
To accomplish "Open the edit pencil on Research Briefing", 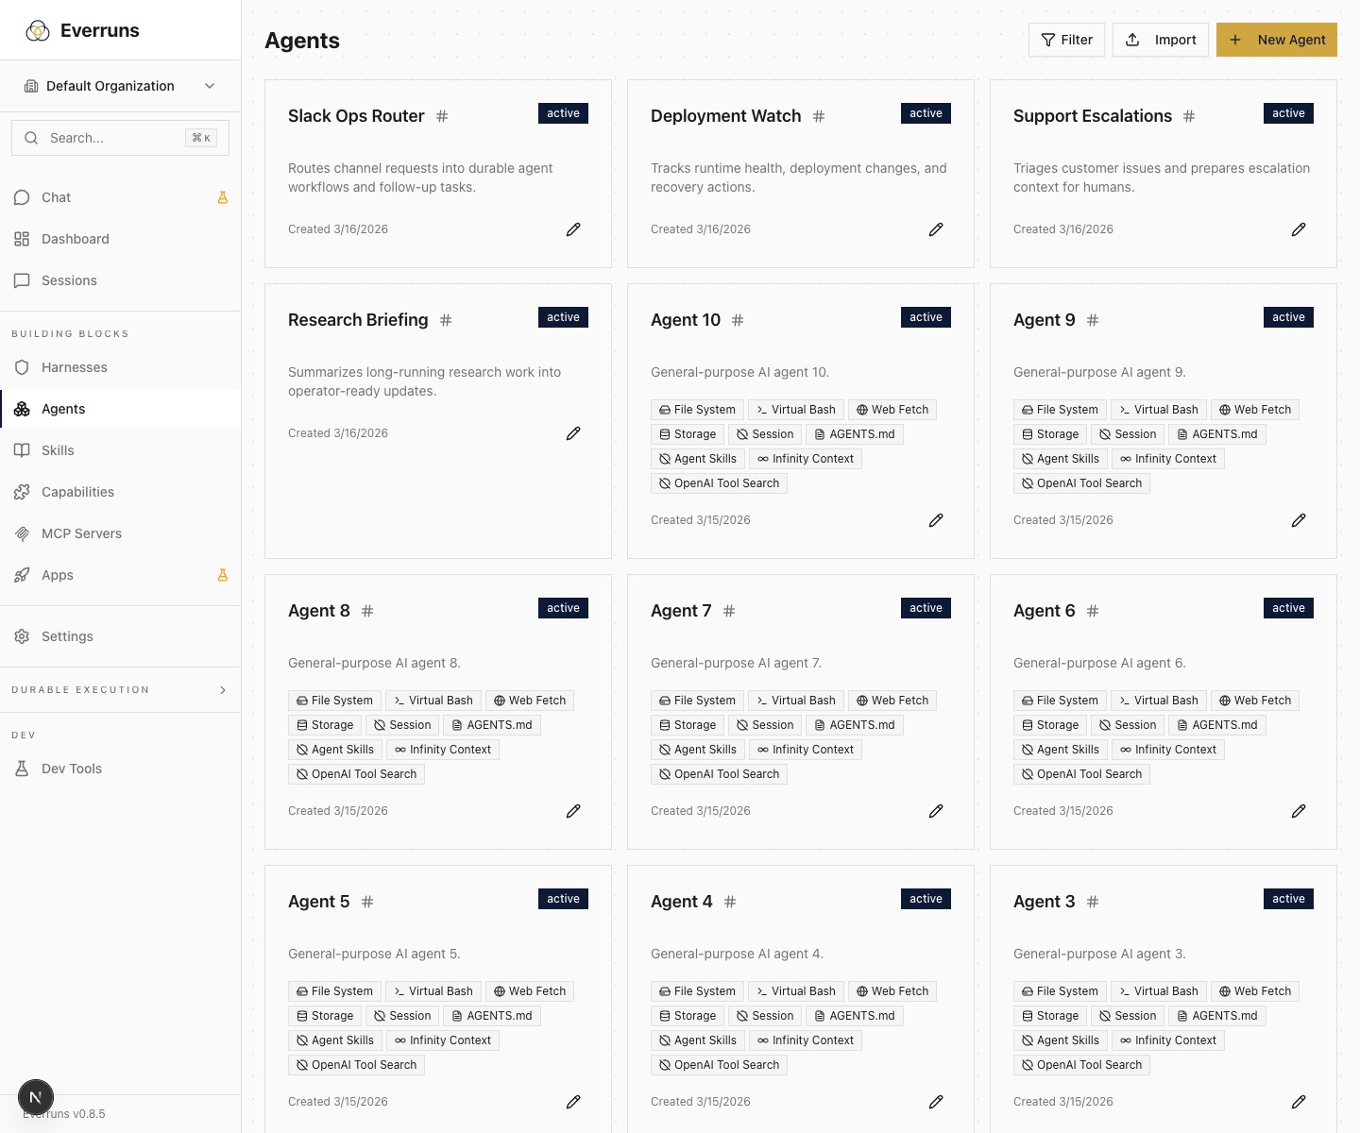I will tap(573, 432).
